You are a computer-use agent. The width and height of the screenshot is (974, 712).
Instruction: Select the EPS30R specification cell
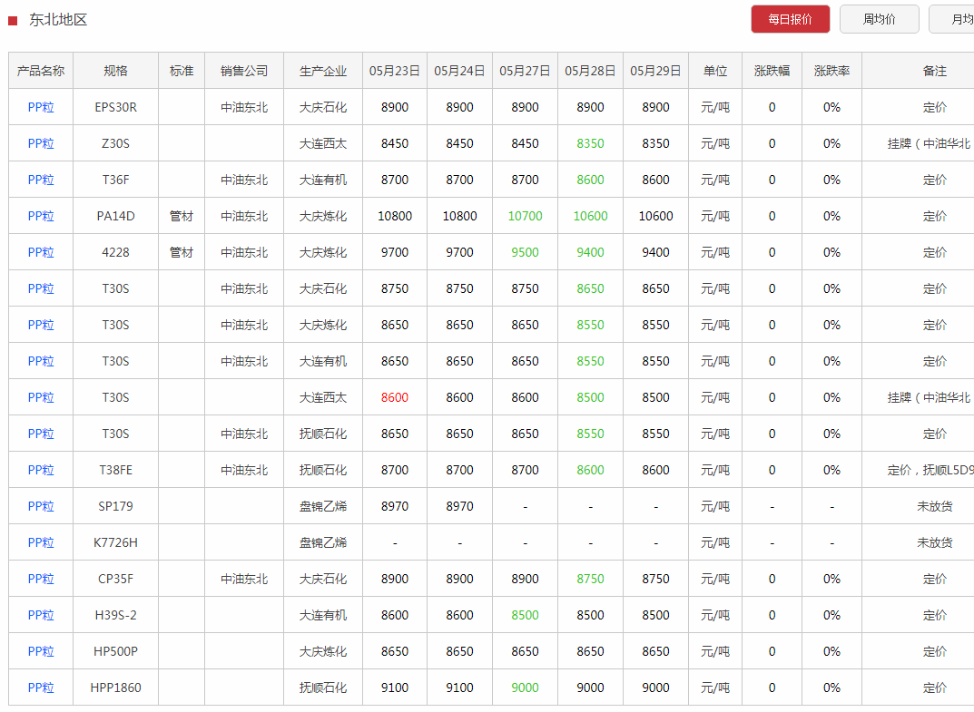115,107
